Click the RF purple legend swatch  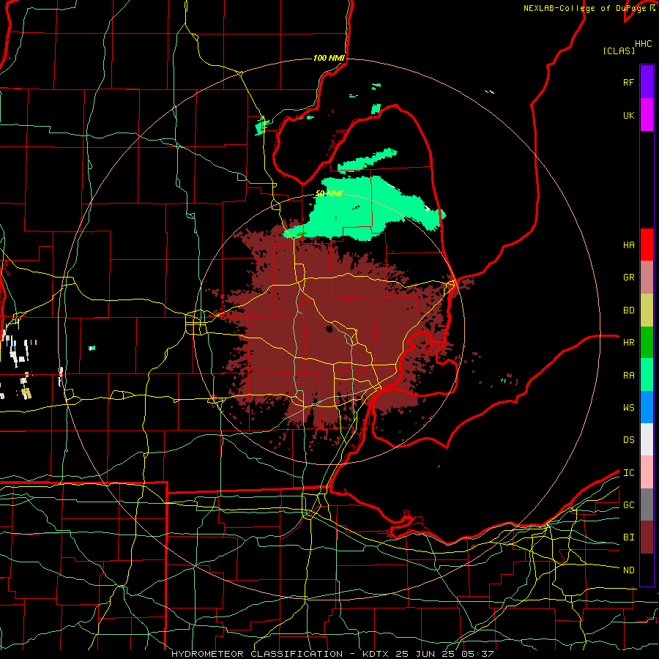click(647, 82)
